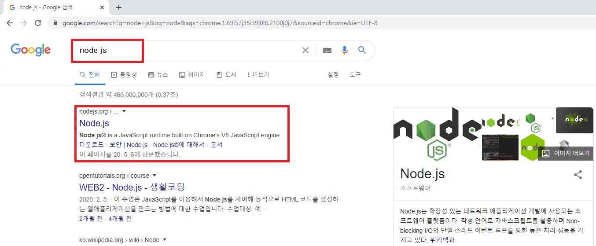
Task: Click the 'Node.js' knowledge panel heading
Action: click(x=423, y=174)
